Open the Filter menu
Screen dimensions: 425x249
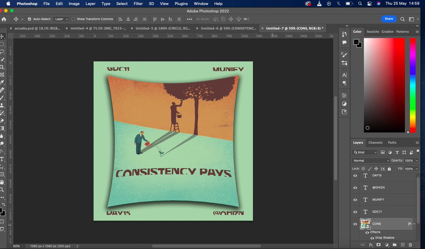click(x=138, y=4)
